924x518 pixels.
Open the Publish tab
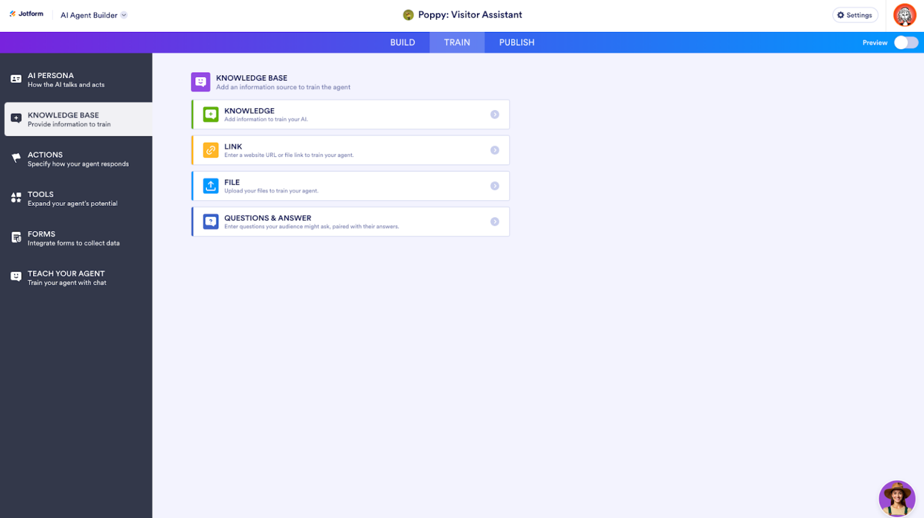[x=516, y=42]
